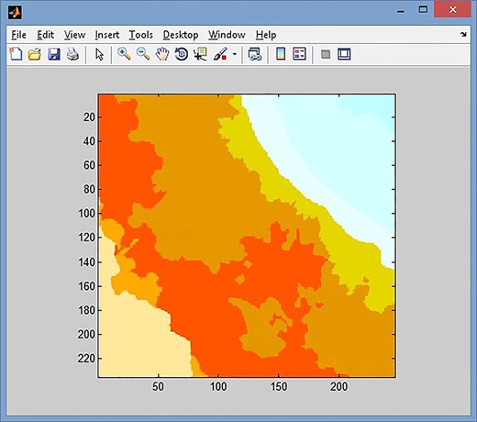Screen dimensions: 477x422
Task: Show plot tools and dock figure
Action: [x=344, y=54]
